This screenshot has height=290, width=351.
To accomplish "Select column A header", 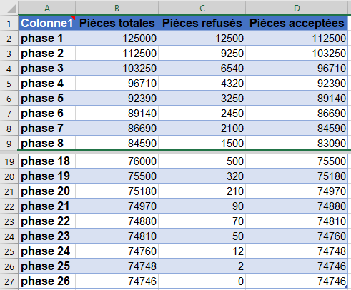I will point(47,9).
